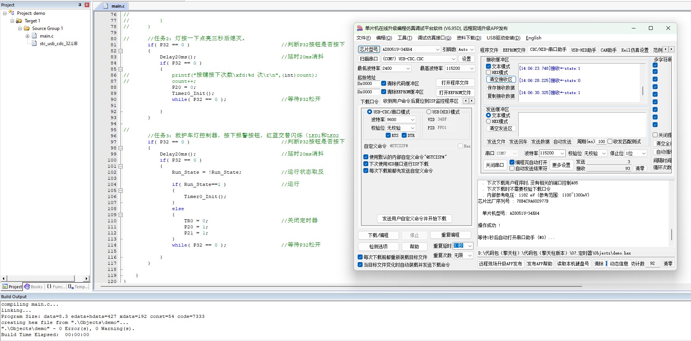The image size is (691, 341).
Task: Open the repeat delay 3秒 dropdown
Action: coord(470,246)
